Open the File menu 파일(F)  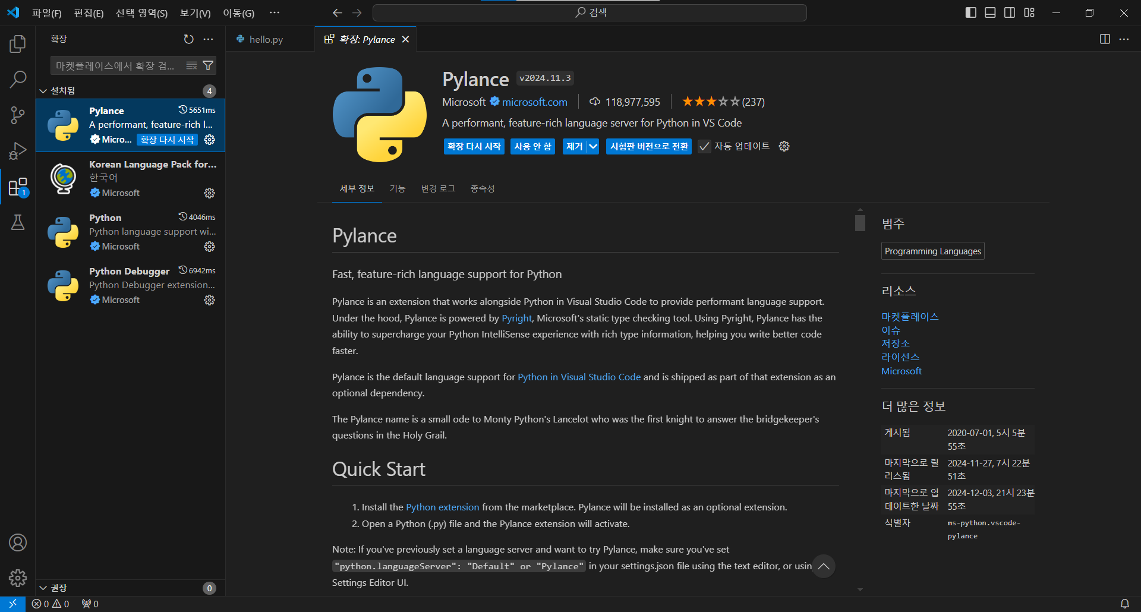(46, 12)
